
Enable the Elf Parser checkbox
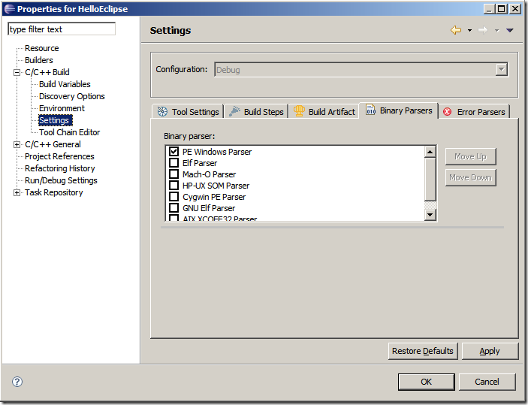tap(173, 163)
